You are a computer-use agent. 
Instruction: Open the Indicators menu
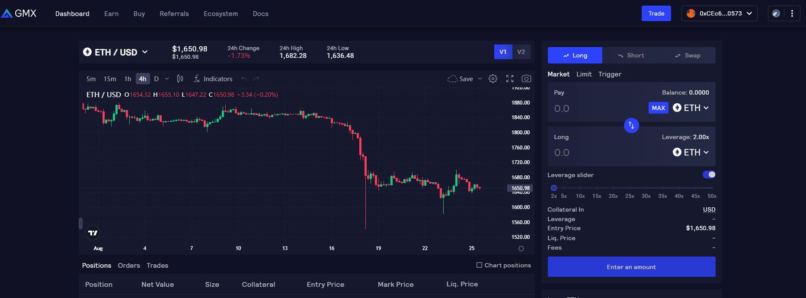coord(213,79)
